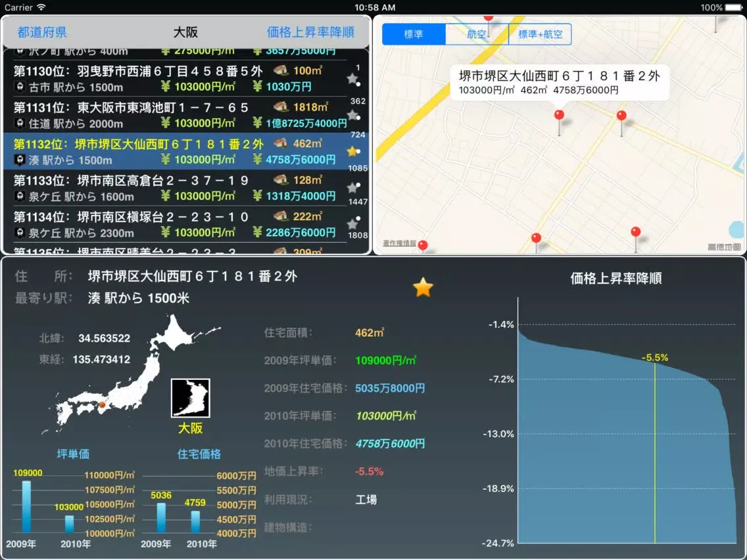Image resolution: width=747 pixels, height=560 pixels.
Task: Tap the 大阪 title in navigation bar
Action: click(x=185, y=32)
